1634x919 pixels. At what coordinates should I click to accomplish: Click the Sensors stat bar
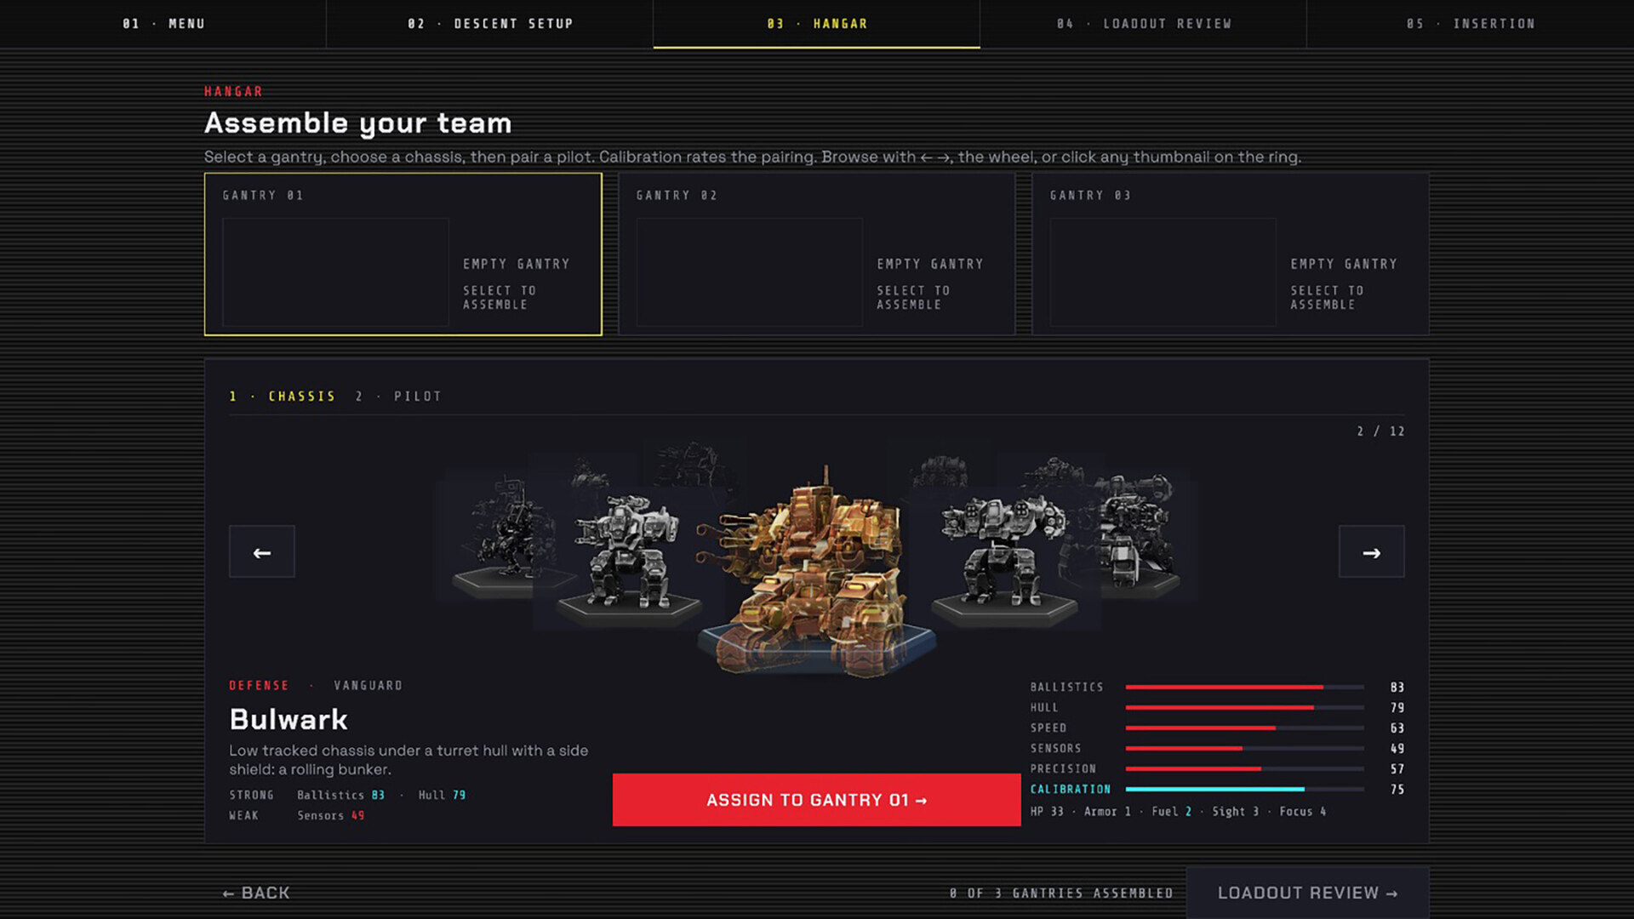tap(1244, 748)
